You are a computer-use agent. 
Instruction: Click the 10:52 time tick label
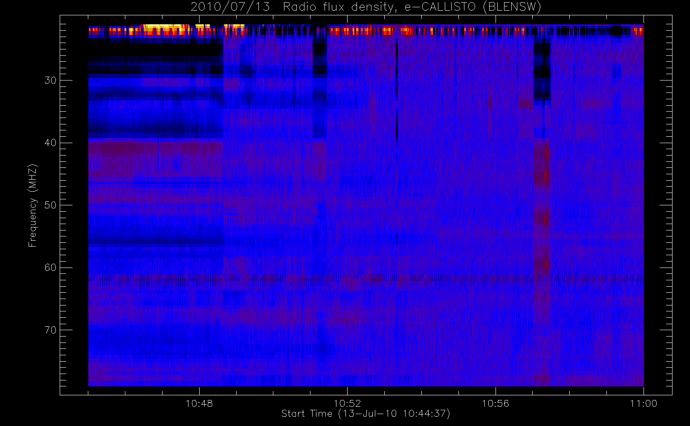coord(347,403)
